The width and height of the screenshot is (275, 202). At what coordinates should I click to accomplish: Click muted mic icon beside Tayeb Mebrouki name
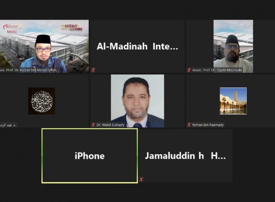click(189, 70)
